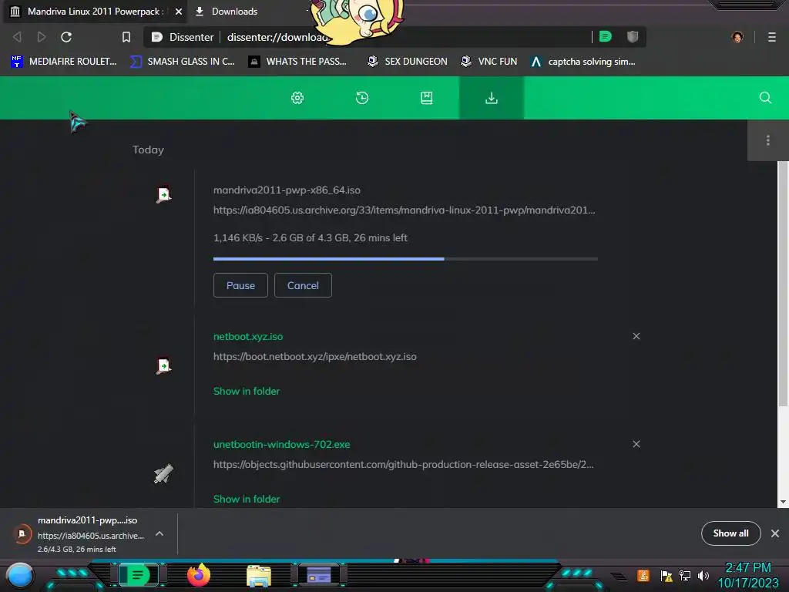Screen dimensions: 789x592
Task: Open the Windows Start orb
Action: (20, 575)
